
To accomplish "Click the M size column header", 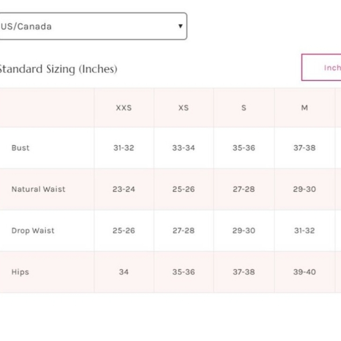I will click(x=305, y=108).
